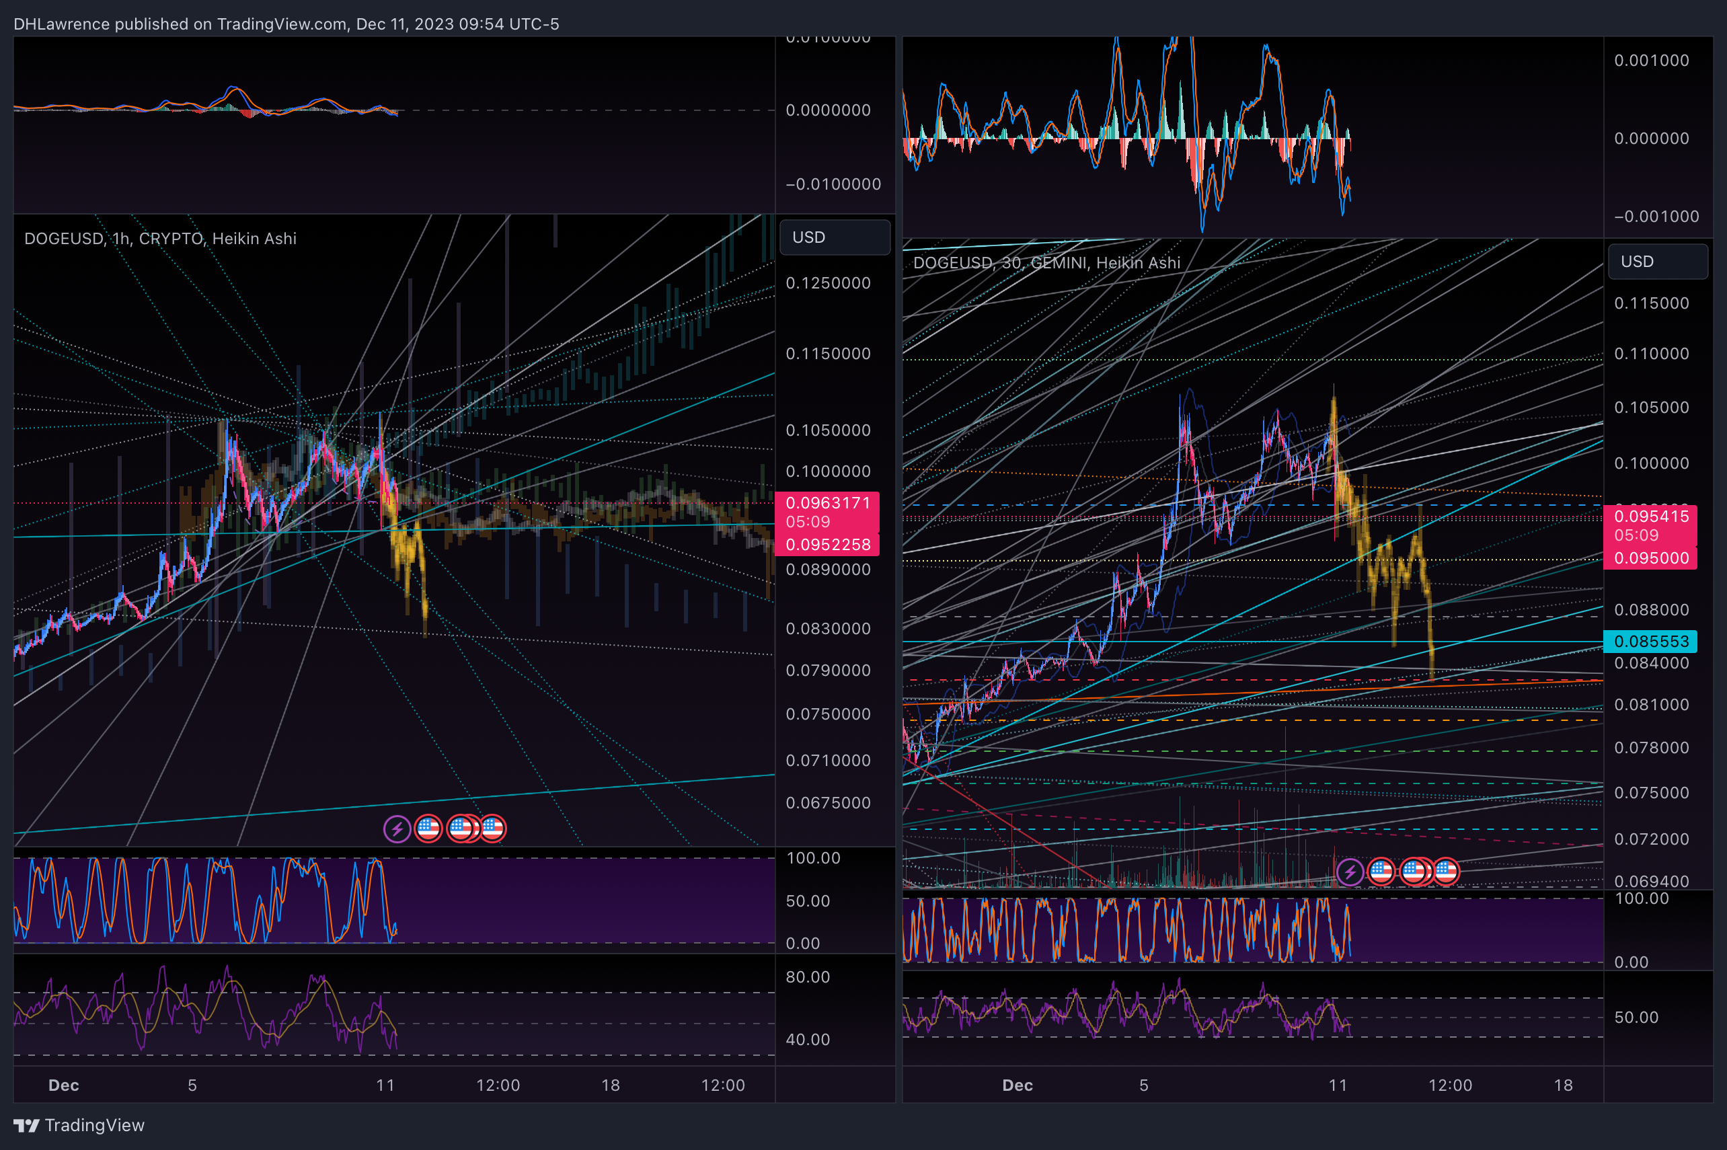
Task: Click the 0.0675000 price axis value
Action: pos(828,802)
